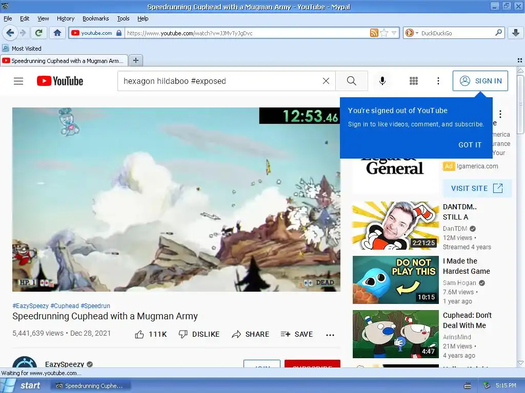This screenshot has width=525, height=393.
Task: Like the video with thumbs up
Action: pos(151,334)
